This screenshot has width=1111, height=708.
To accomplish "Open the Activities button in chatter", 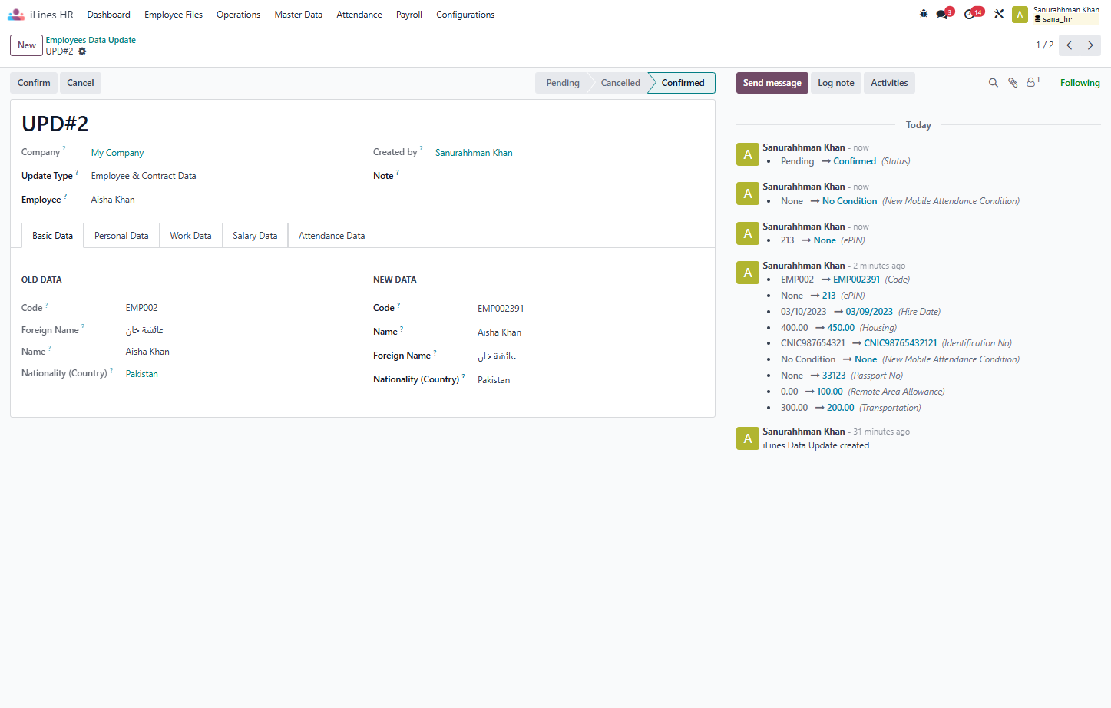I will [x=889, y=83].
